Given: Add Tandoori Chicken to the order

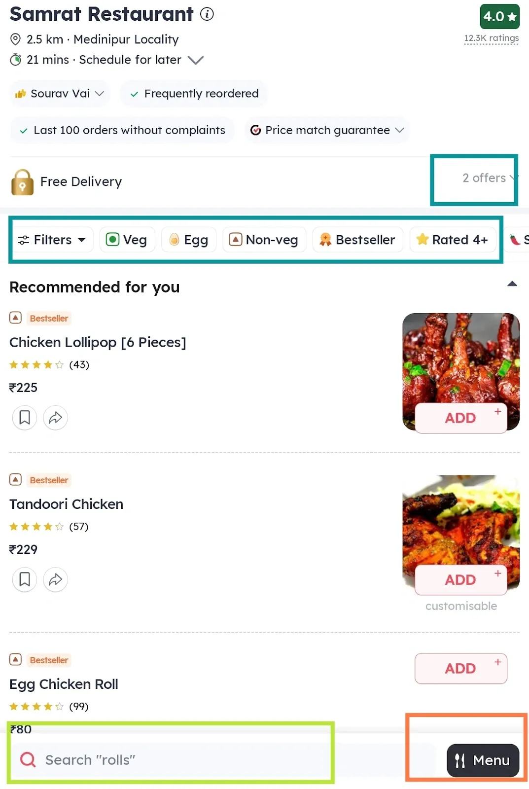Looking at the screenshot, I should coord(460,580).
